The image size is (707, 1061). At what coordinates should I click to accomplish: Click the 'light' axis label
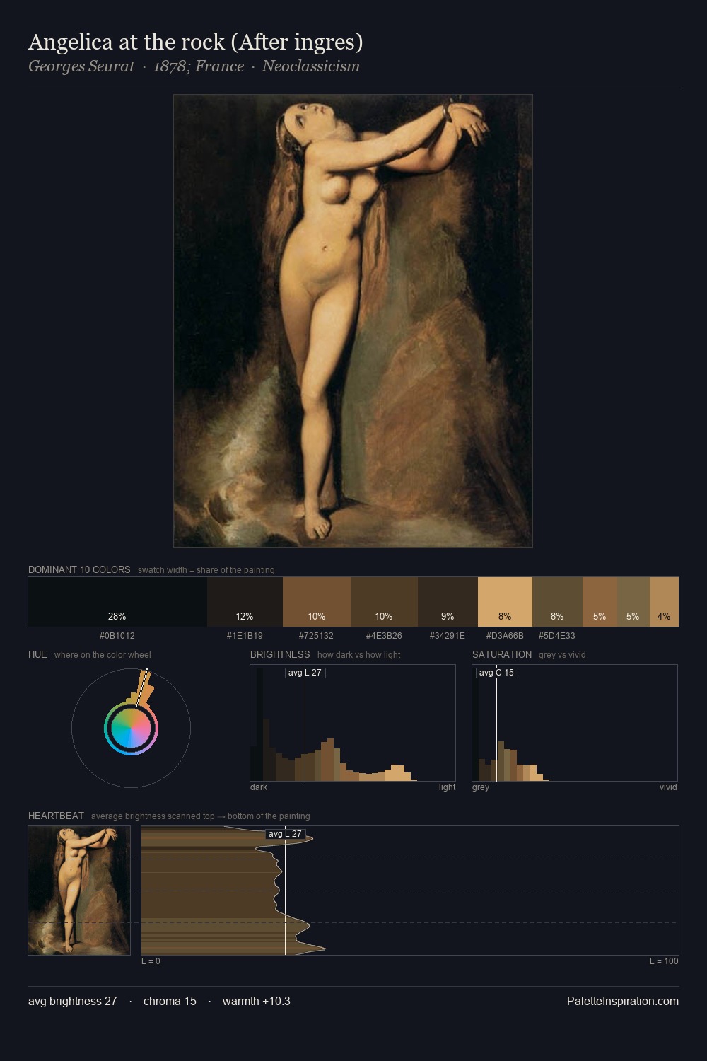(x=447, y=787)
